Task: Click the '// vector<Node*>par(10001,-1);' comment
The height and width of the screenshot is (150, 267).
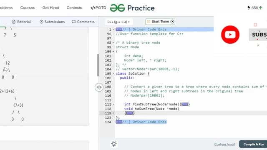Action: pyautogui.click(x=147, y=69)
